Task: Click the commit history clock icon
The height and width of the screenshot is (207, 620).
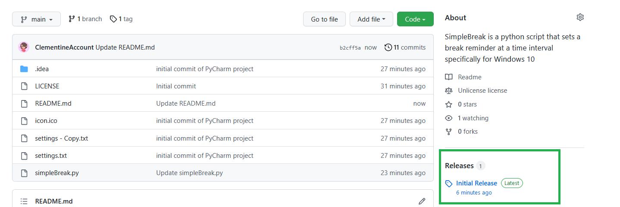Action: (388, 47)
